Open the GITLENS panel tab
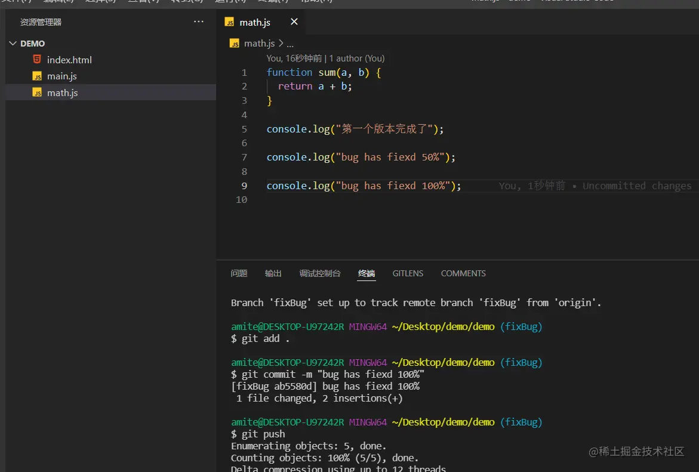 point(408,273)
